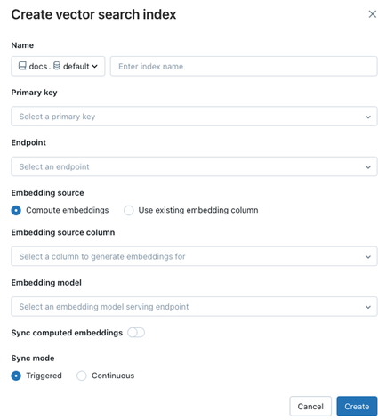This screenshot has width=378, height=420.
Task: Click the Embedding source column chevron arrow
Action: click(x=368, y=257)
